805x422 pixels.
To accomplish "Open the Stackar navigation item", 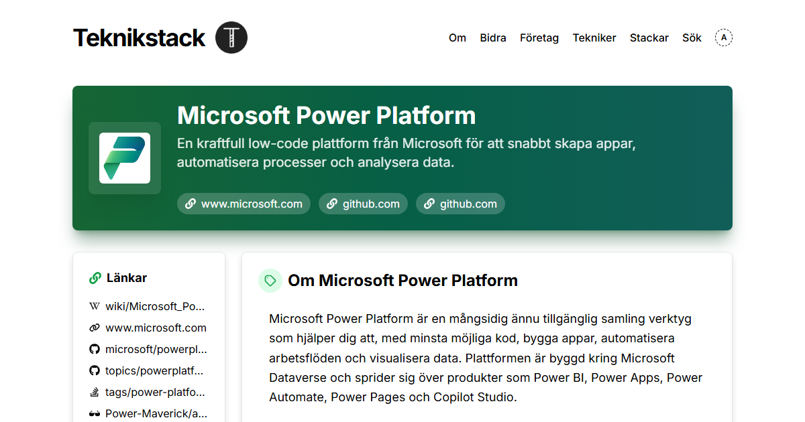I will click(649, 38).
